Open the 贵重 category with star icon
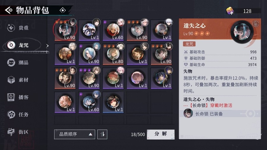 18,28
